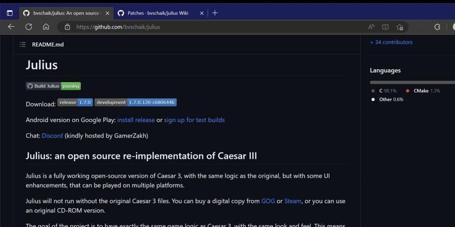Add page to favorites star icon
455x227 pixels.
[x=400, y=27]
